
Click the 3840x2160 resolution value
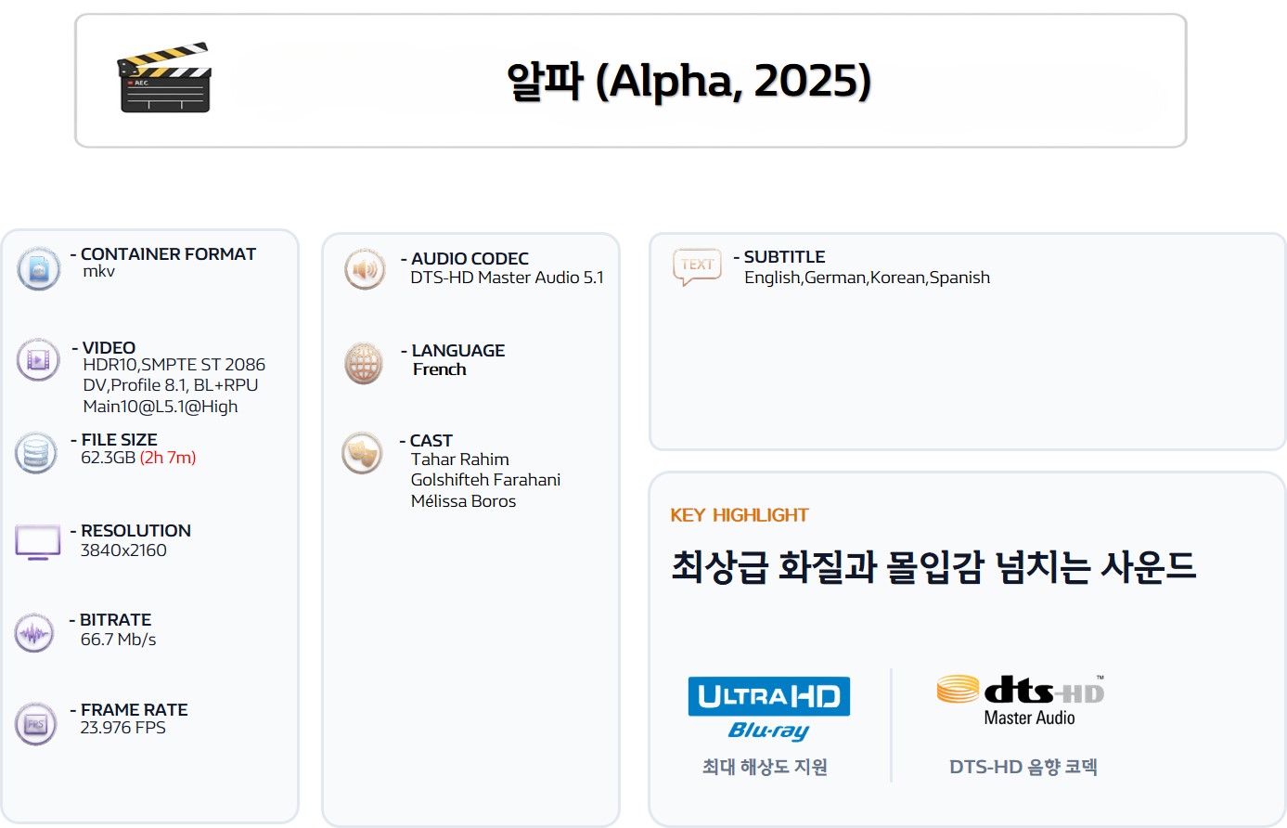point(123,550)
